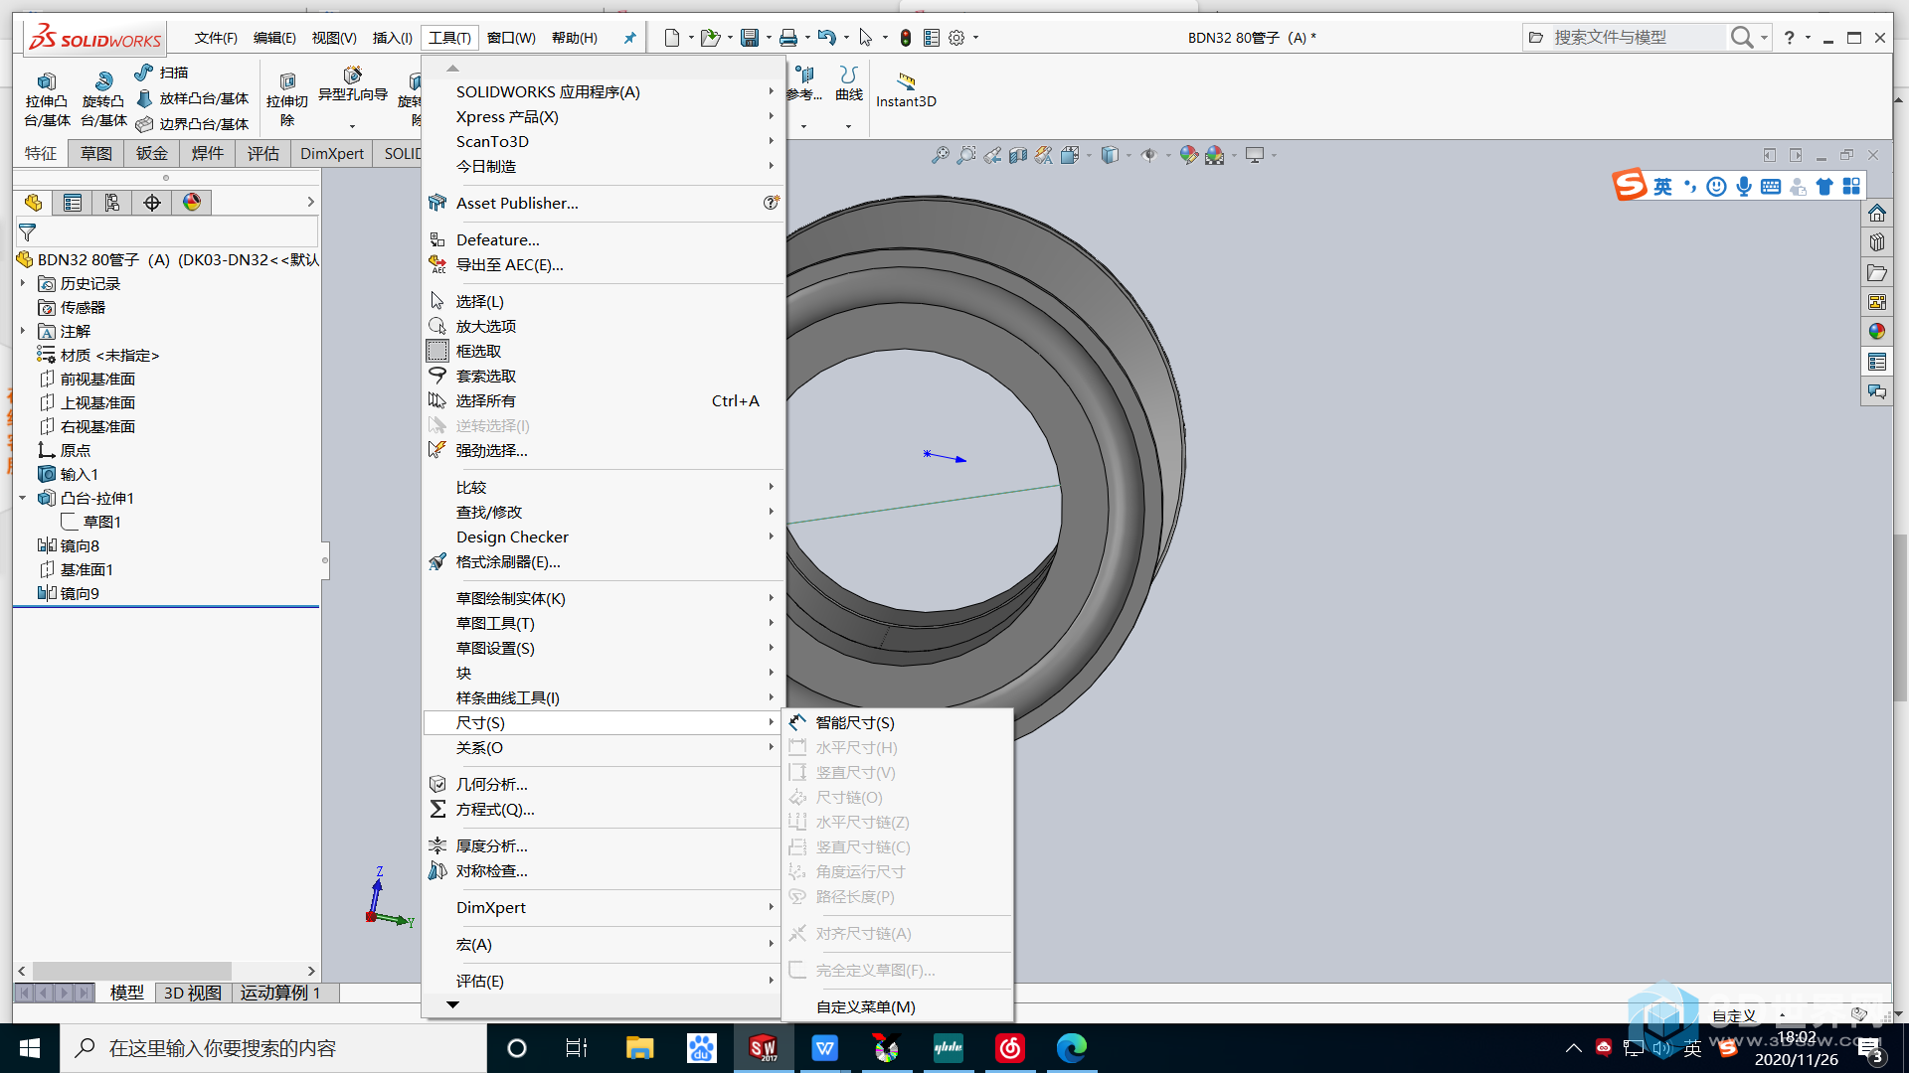
Task: Click the Save icon in the toolbar
Action: tap(750, 38)
